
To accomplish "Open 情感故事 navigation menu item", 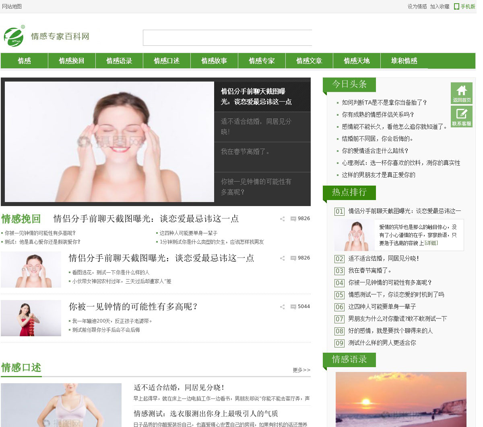I will click(214, 61).
